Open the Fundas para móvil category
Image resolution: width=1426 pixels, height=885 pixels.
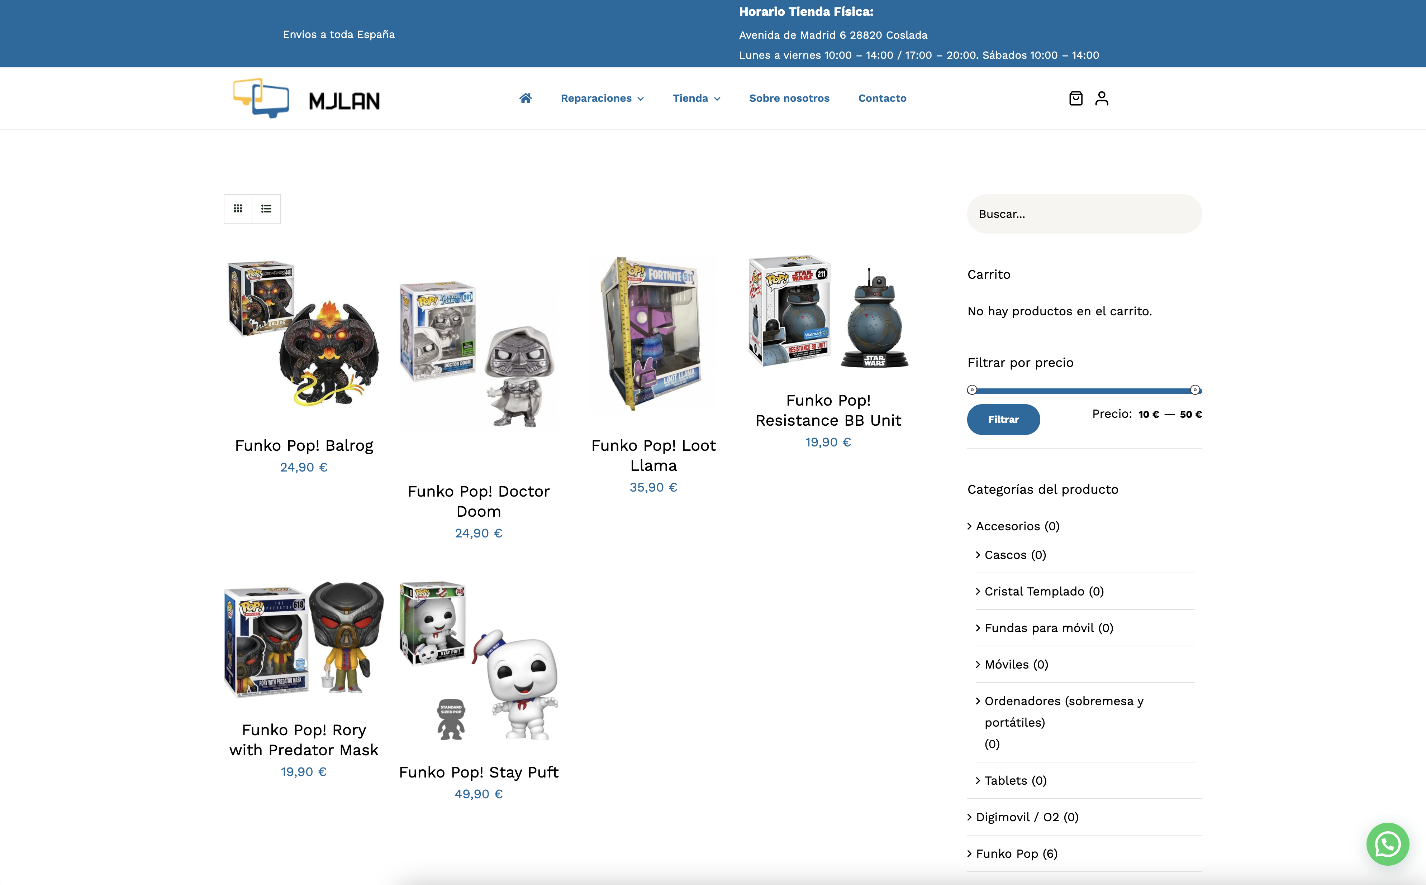(x=1049, y=628)
